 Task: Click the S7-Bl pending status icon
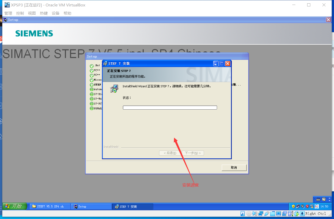(x=92, y=94)
